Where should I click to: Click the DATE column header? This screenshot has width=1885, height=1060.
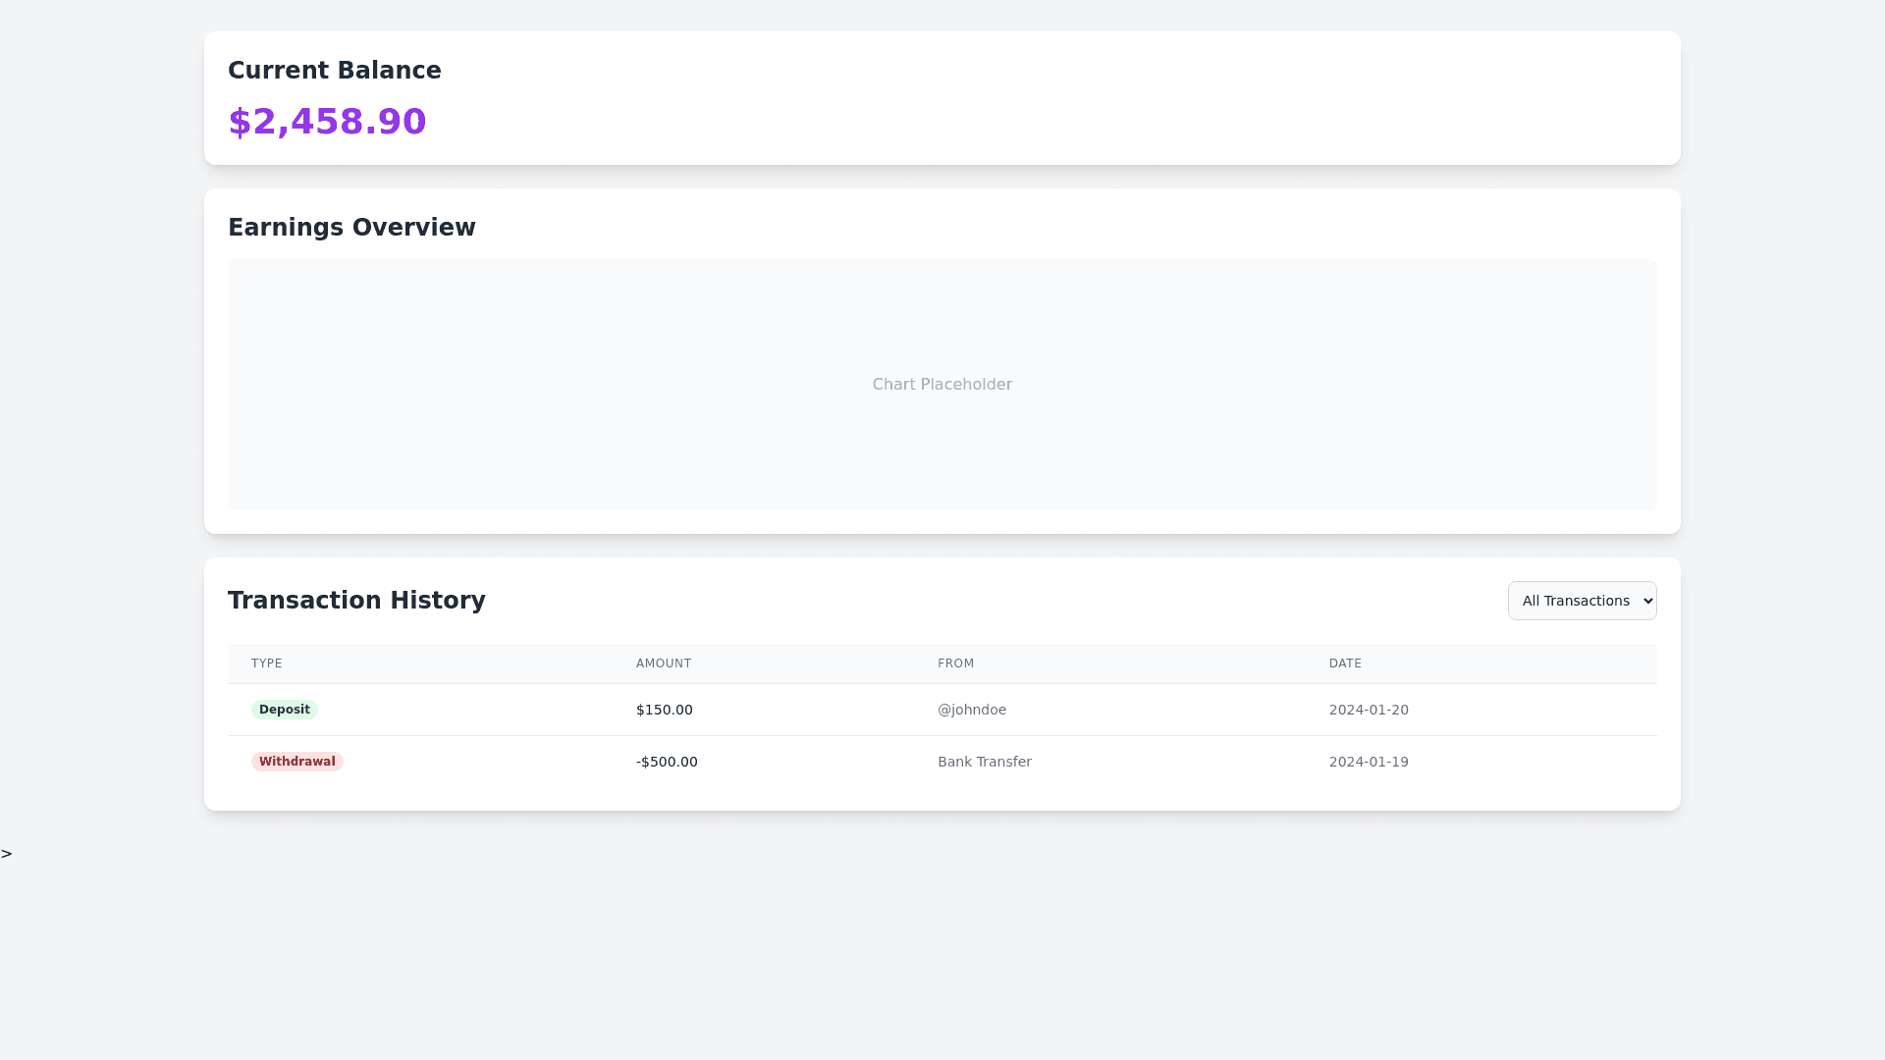click(1345, 663)
